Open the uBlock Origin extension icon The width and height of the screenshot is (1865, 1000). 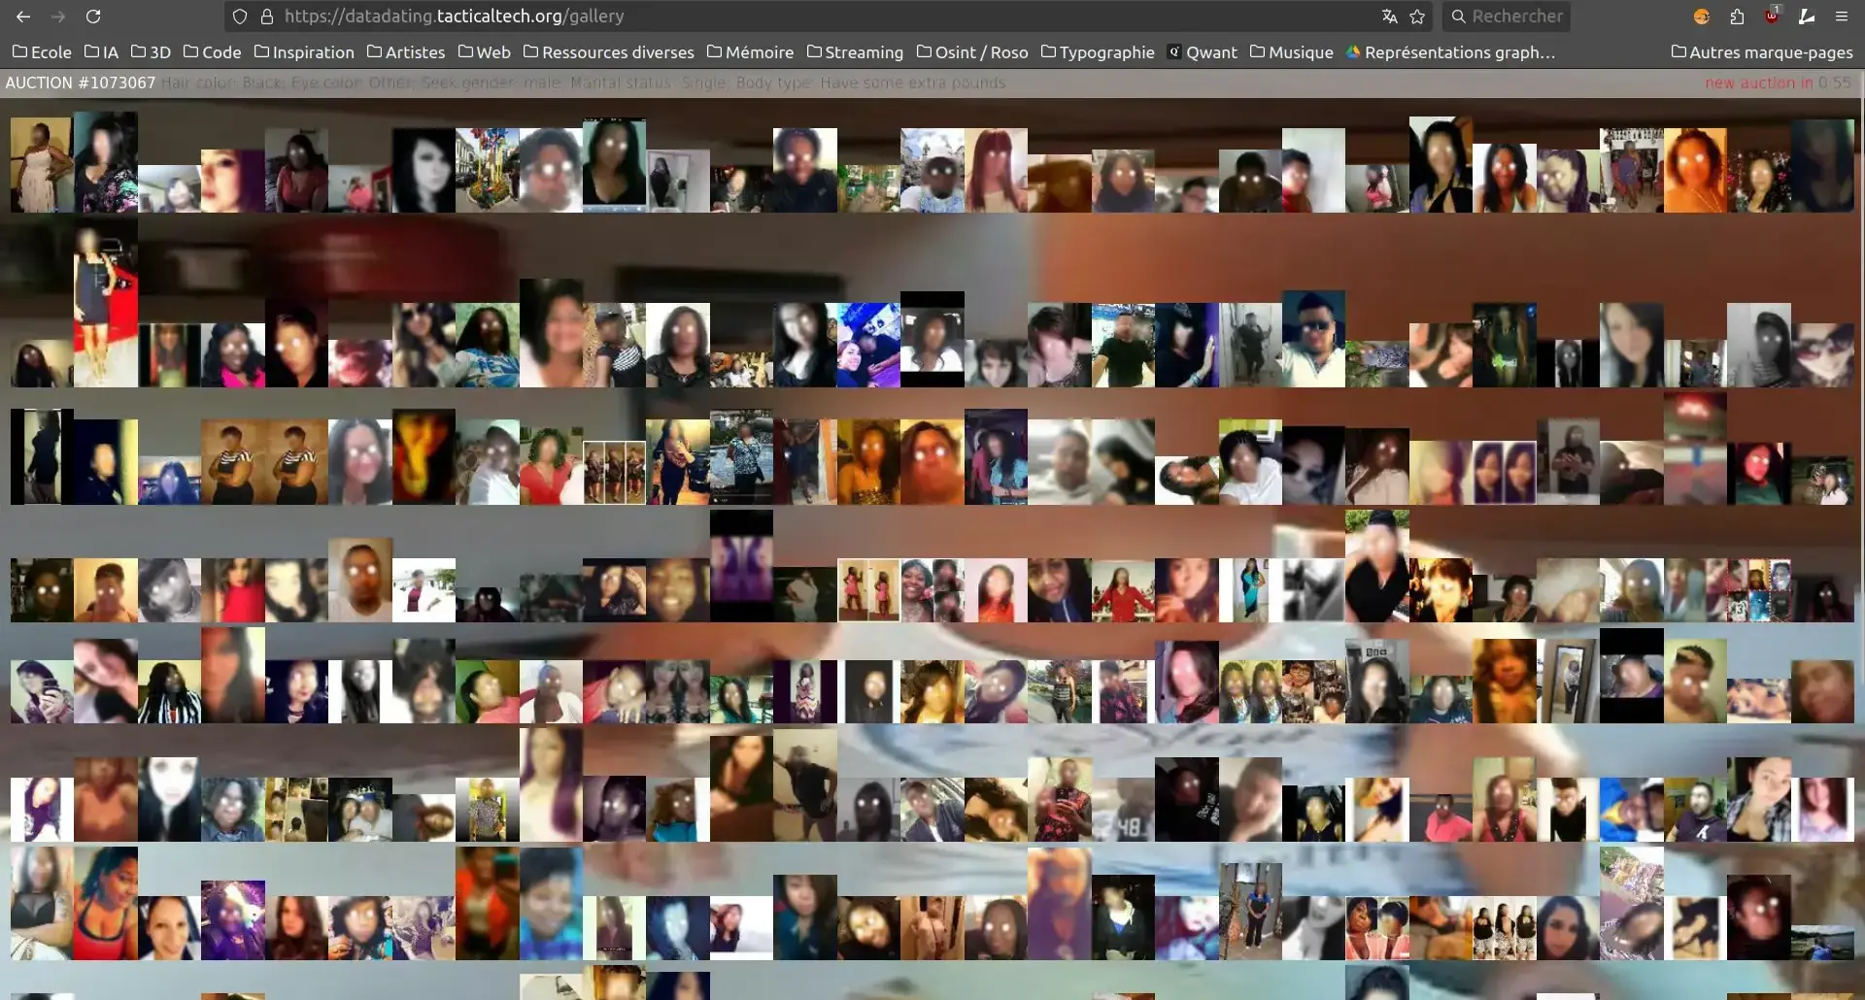pyautogui.click(x=1772, y=17)
